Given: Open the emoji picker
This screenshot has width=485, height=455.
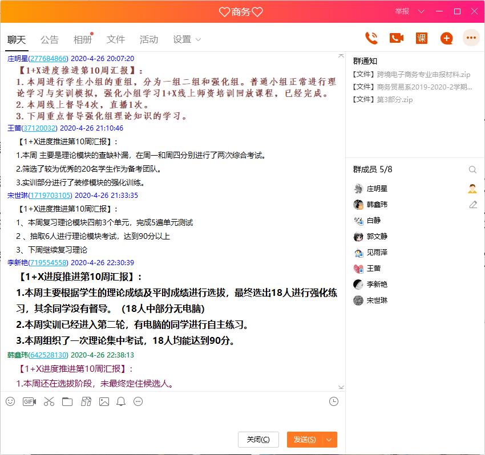Looking at the screenshot, I should [x=9, y=401].
